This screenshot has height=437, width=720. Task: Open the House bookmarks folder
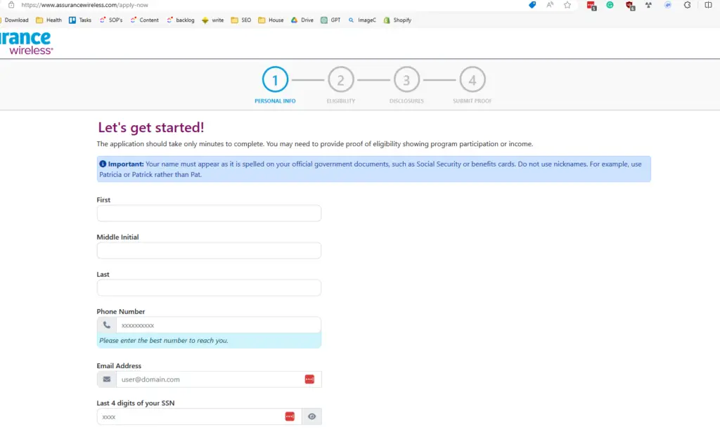click(271, 20)
